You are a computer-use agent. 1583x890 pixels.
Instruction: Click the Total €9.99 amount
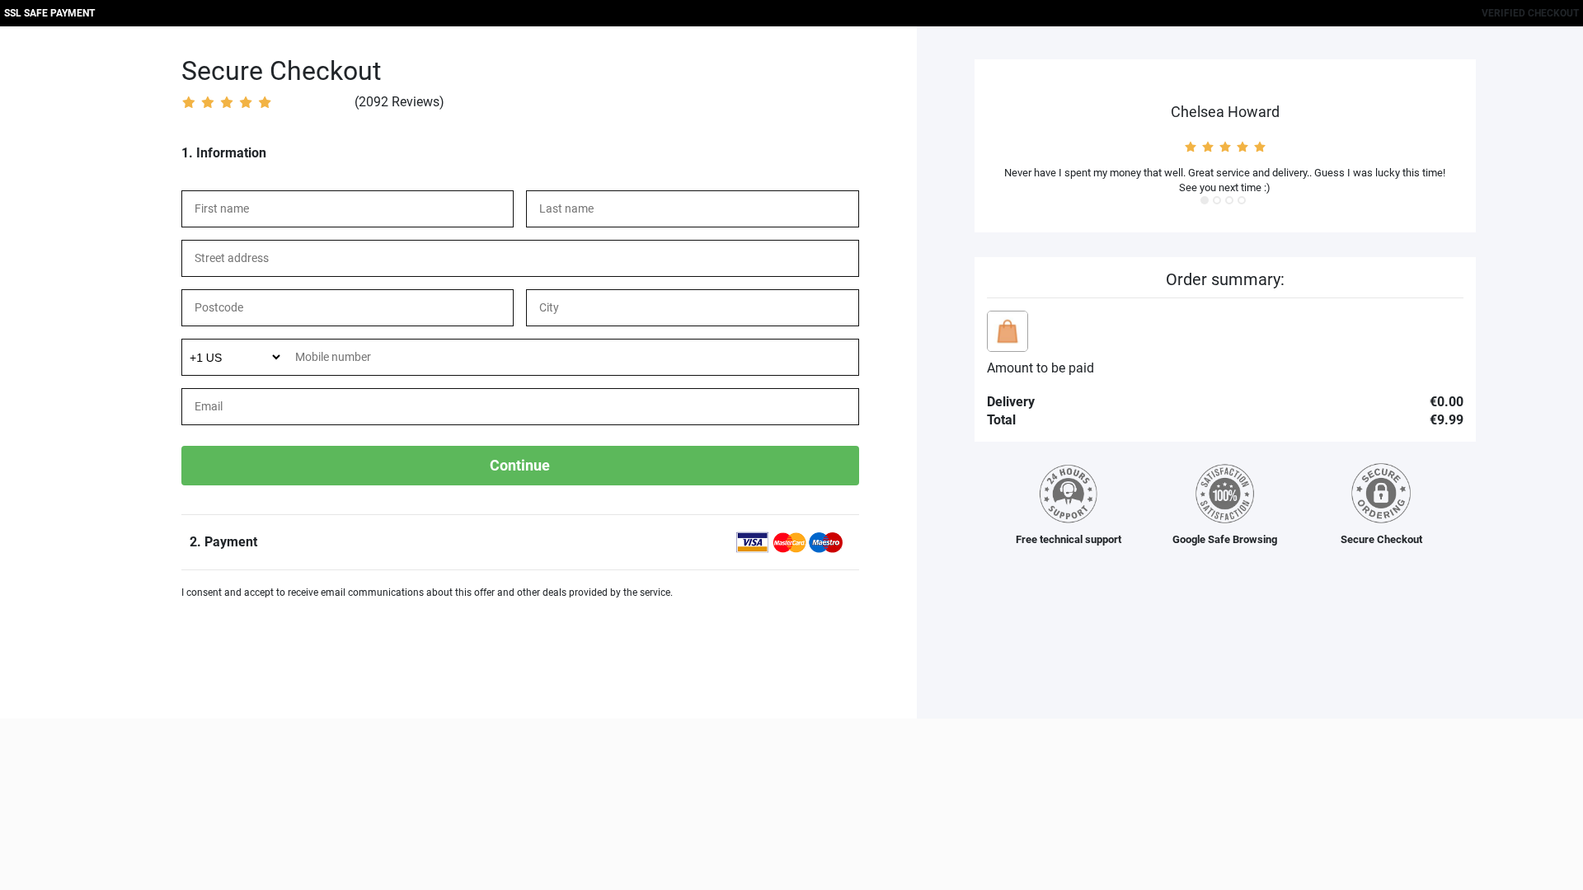1446,420
